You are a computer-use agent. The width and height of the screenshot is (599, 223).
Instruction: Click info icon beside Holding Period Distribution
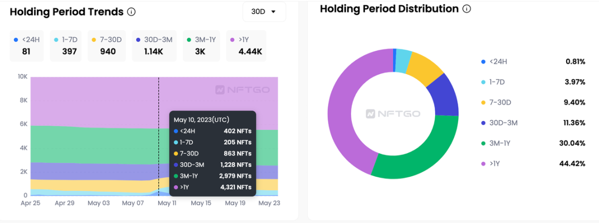point(466,9)
